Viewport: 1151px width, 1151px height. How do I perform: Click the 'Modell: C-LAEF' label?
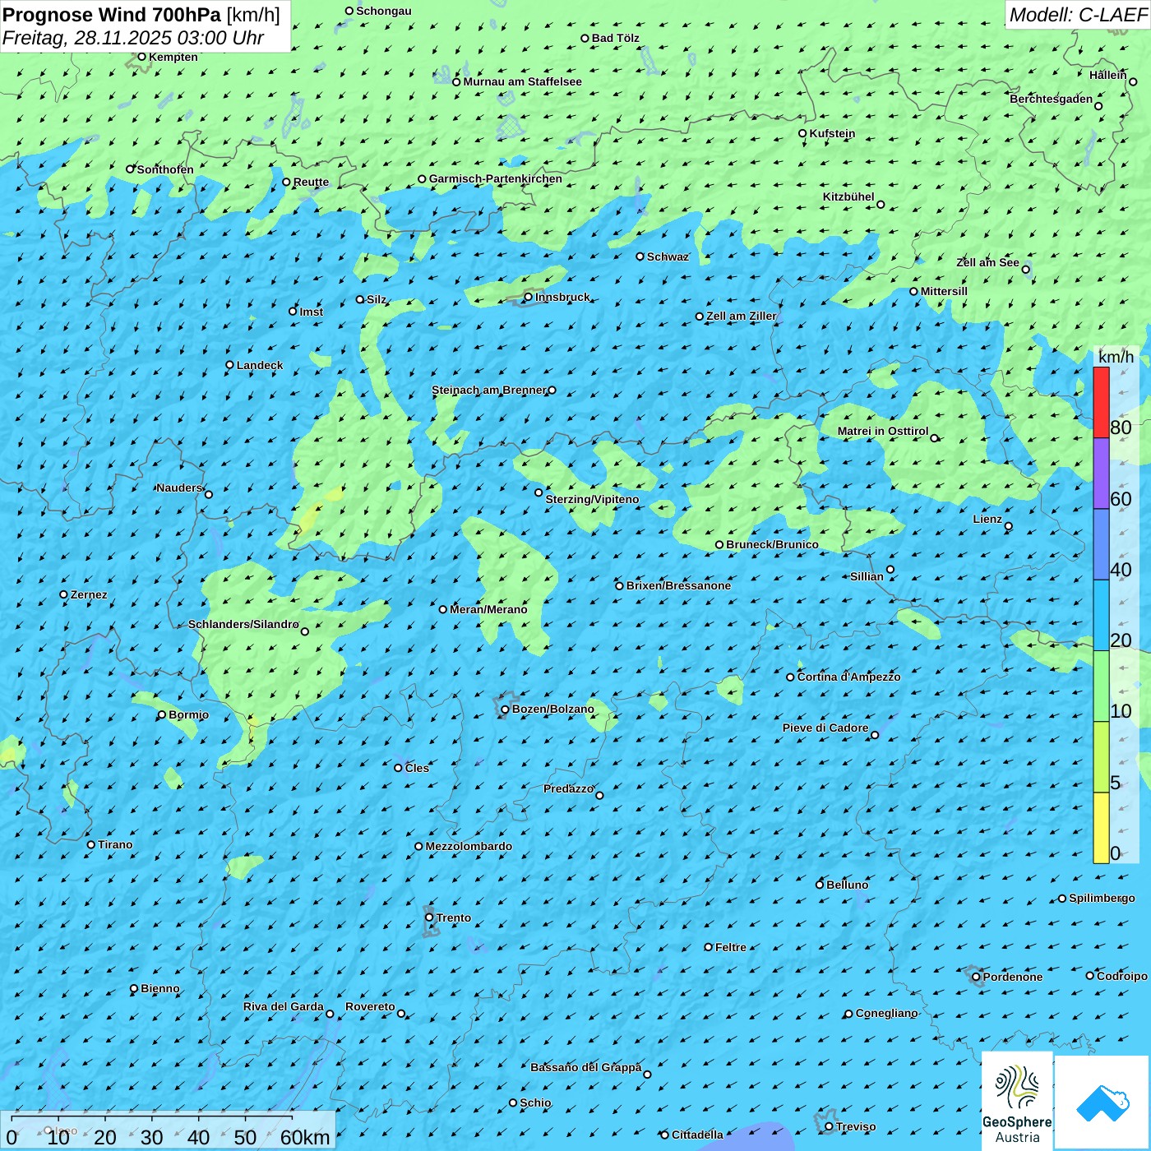[1078, 15]
